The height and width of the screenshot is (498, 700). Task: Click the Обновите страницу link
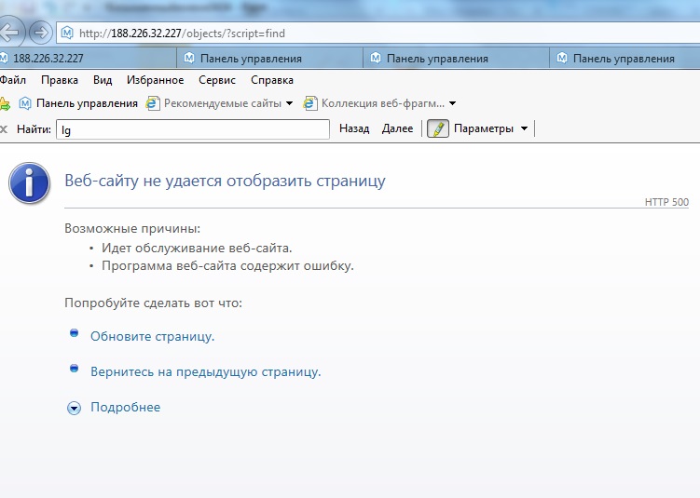pos(152,336)
